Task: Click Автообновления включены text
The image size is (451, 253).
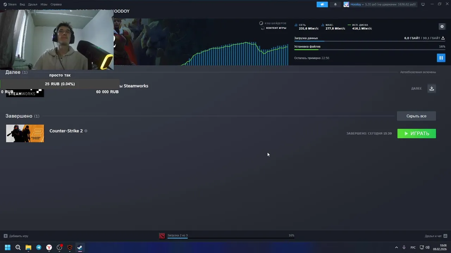Action: 418,72
